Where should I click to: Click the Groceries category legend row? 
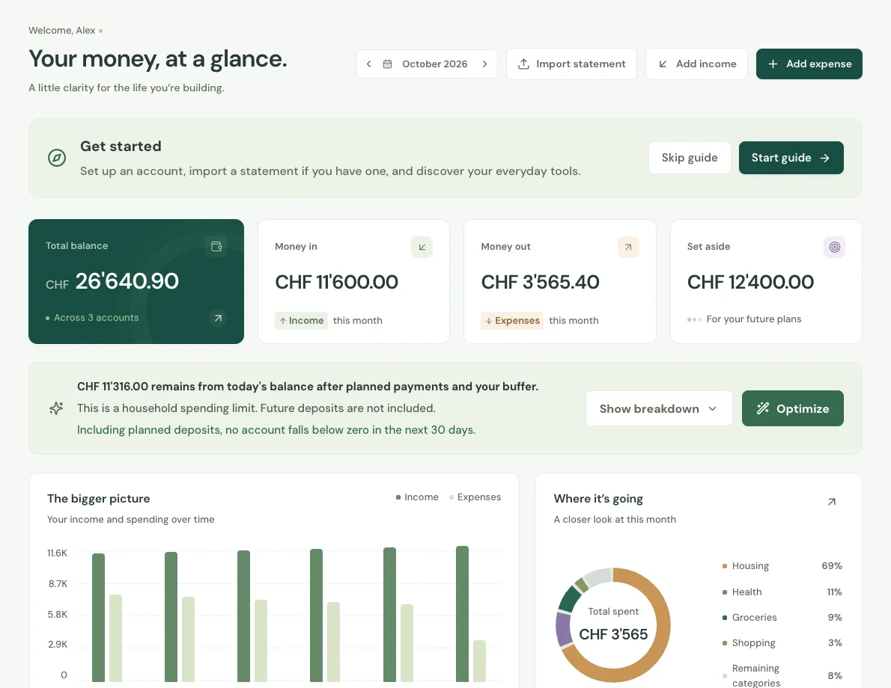click(x=782, y=618)
